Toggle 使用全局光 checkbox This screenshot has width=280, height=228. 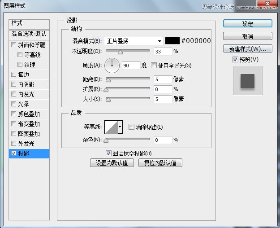click(x=154, y=66)
